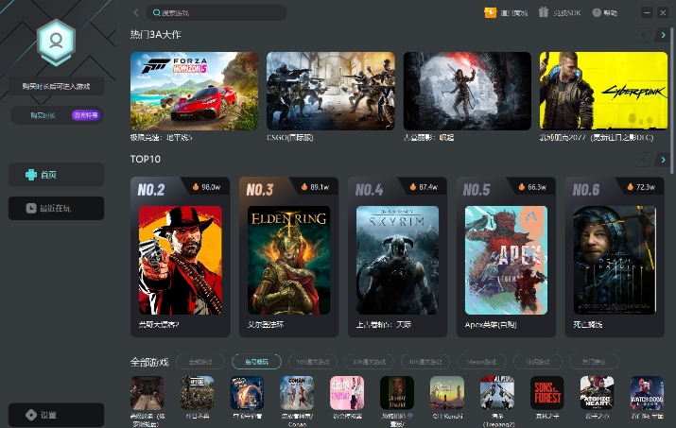Show next games in 热门3A大作 section
676x428 pixels.
(x=663, y=35)
